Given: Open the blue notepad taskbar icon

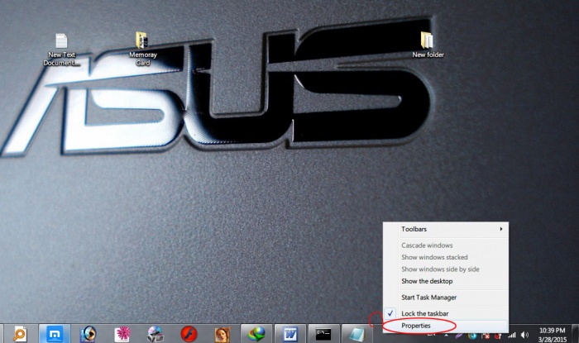Looking at the screenshot, I should (357, 334).
